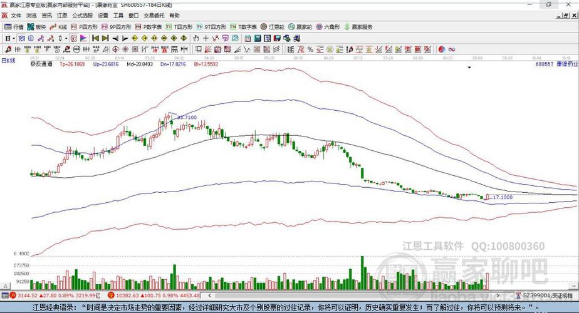The width and height of the screenshot is (579, 313).
Task: Click the up-arrow button beside the volume pane
Action: [x=5, y=285]
